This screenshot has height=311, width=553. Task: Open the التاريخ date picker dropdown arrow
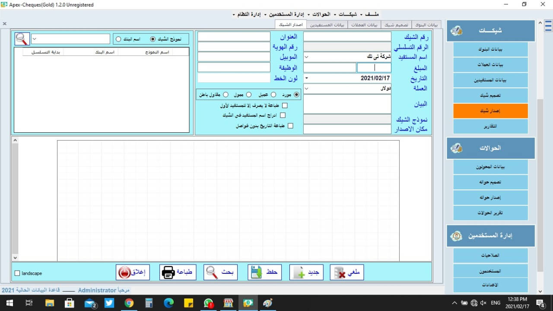tap(306, 78)
